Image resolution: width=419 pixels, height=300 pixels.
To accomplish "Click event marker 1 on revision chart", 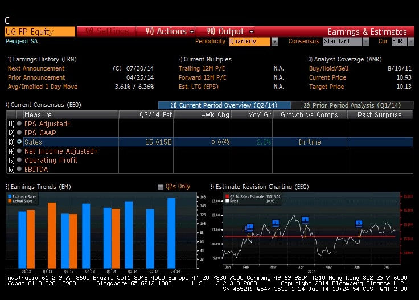I will coord(249,227).
